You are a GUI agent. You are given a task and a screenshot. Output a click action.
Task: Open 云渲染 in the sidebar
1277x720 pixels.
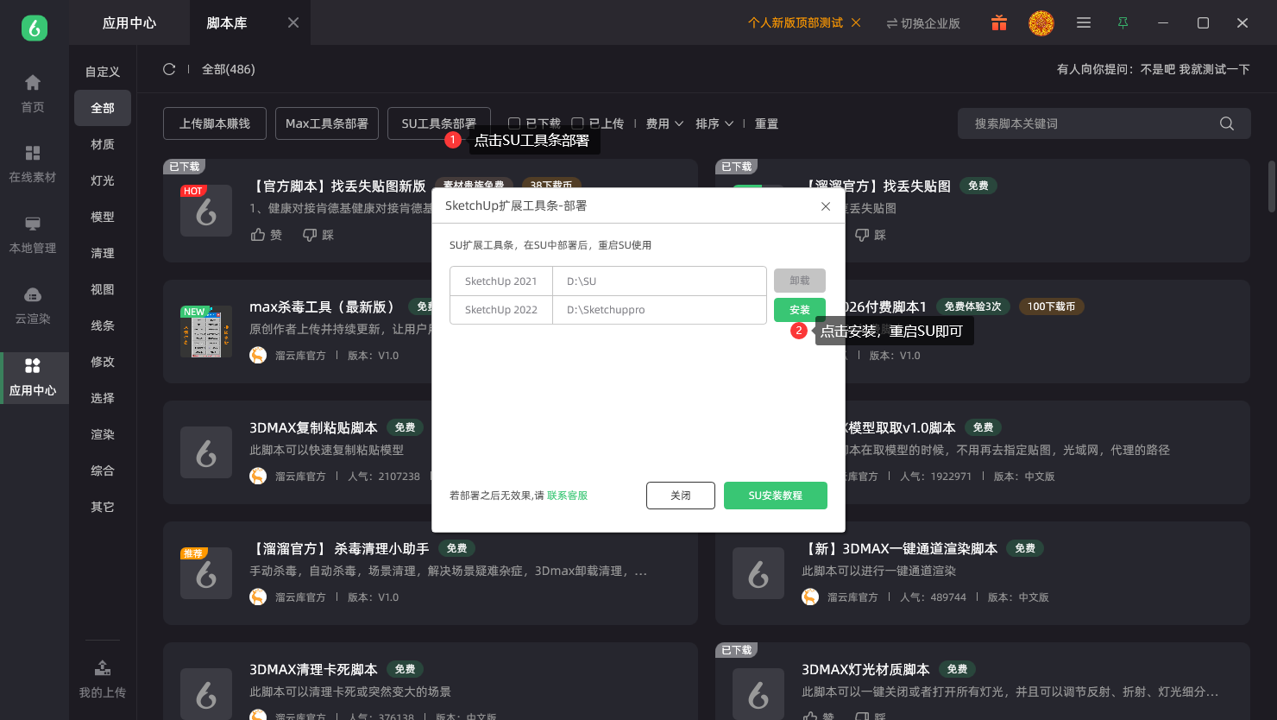coord(33,306)
